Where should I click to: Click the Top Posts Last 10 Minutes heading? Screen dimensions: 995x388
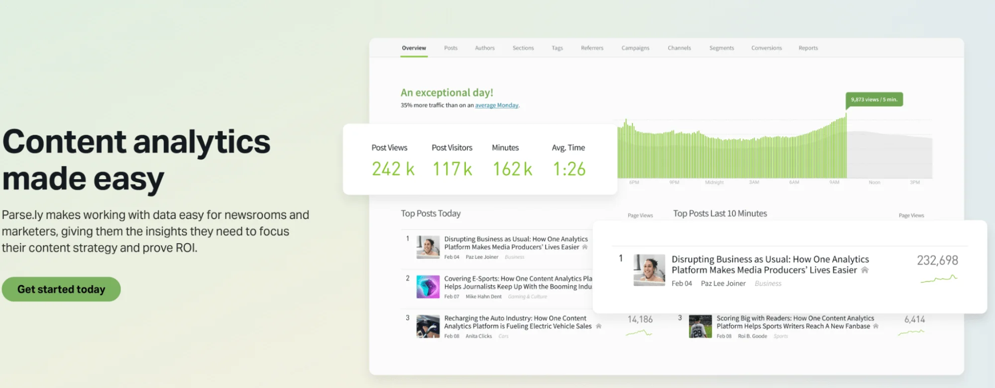pyautogui.click(x=720, y=213)
